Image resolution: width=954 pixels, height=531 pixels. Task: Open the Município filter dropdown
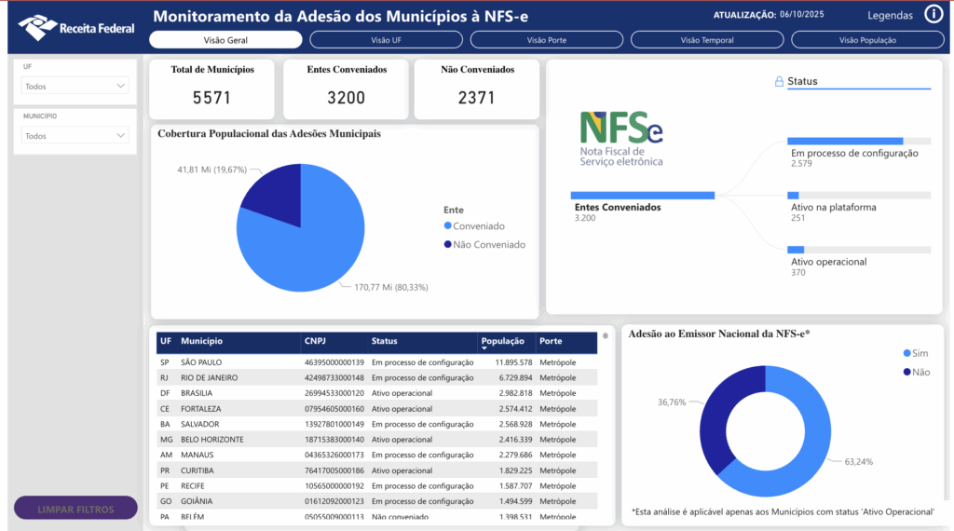75,136
